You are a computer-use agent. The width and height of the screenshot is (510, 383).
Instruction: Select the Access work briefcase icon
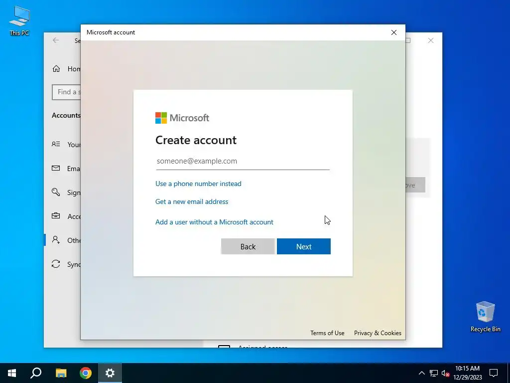56,216
